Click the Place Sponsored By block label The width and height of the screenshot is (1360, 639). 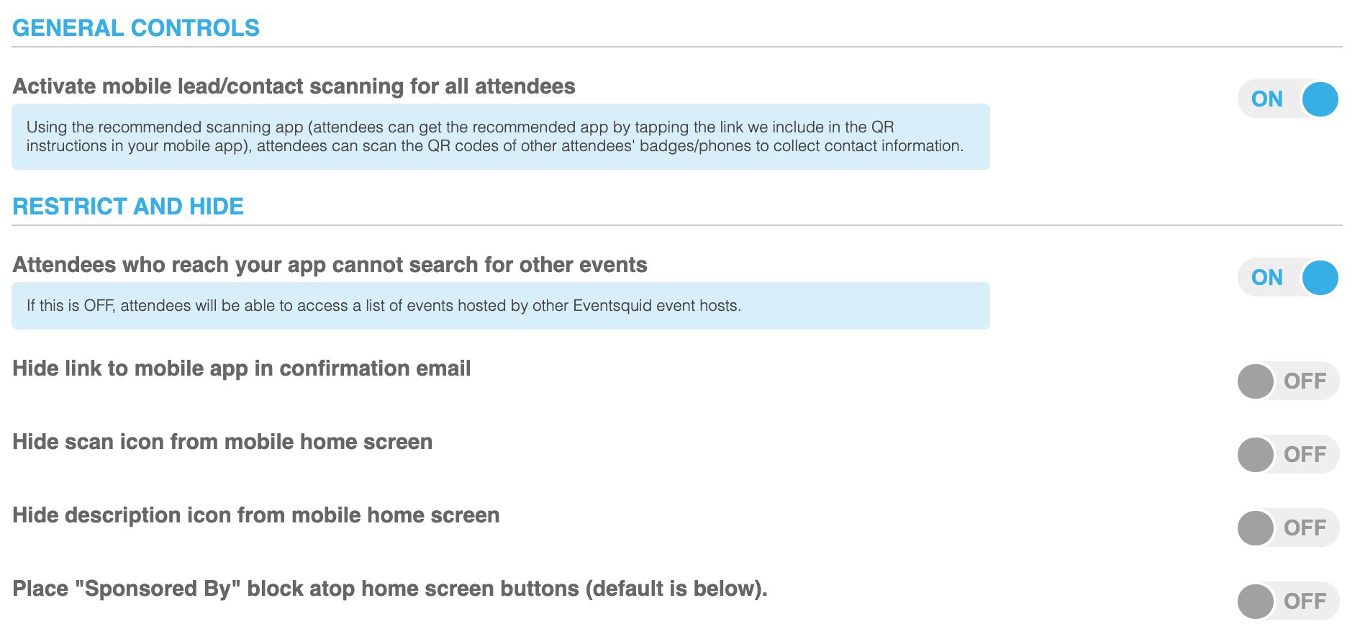(390, 589)
